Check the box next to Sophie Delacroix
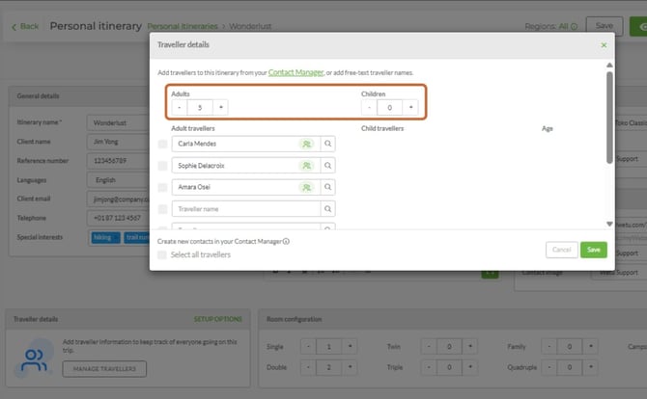The width and height of the screenshot is (647, 399). (162, 166)
